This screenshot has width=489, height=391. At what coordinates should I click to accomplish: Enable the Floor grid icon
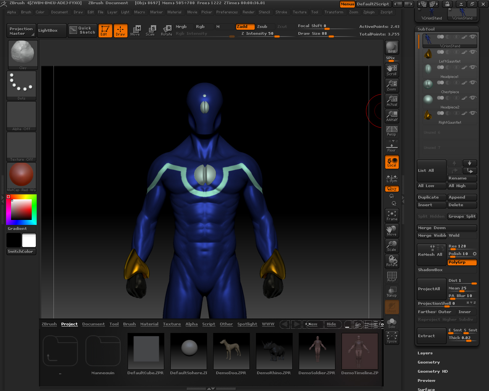tap(392, 147)
